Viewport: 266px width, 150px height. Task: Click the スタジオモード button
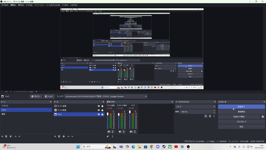pos(241,122)
